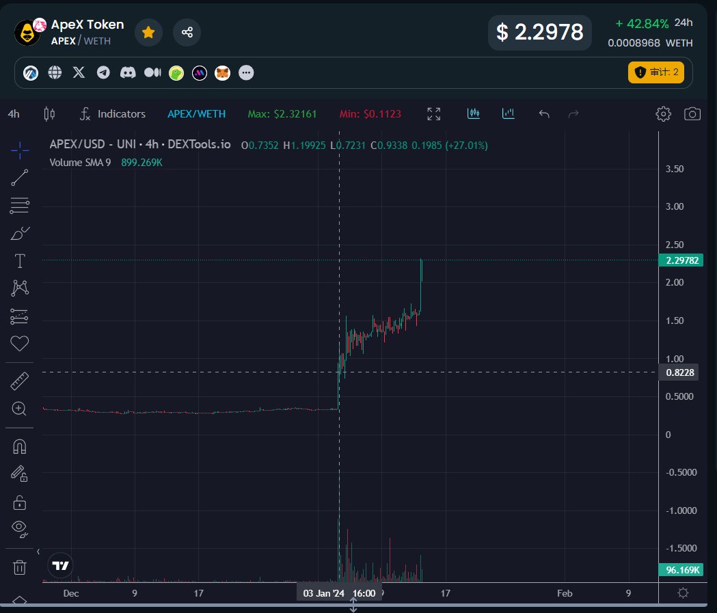Click the TradingView logo badge
This screenshot has width=717, height=613.
pyautogui.click(x=60, y=566)
